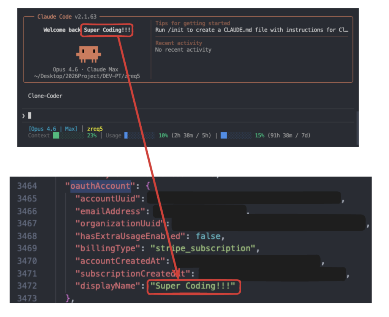The width and height of the screenshot is (389, 317).
Task: Click the Clone-Coder text
Action: [x=45, y=96]
